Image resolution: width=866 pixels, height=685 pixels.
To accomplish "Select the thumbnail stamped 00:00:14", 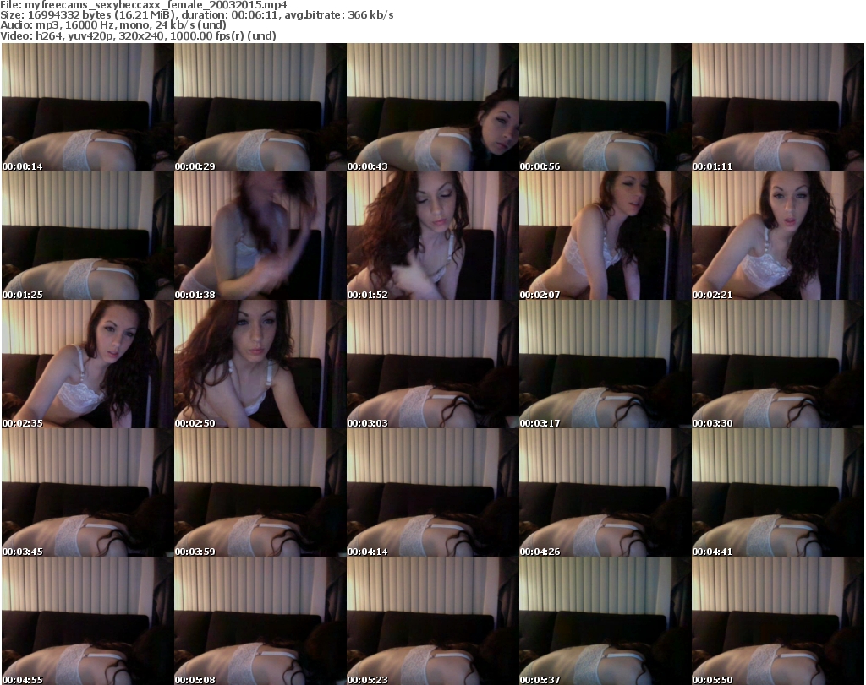I will tap(87, 107).
